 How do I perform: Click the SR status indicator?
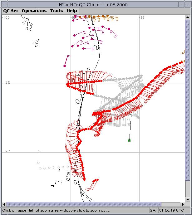tap(154, 211)
